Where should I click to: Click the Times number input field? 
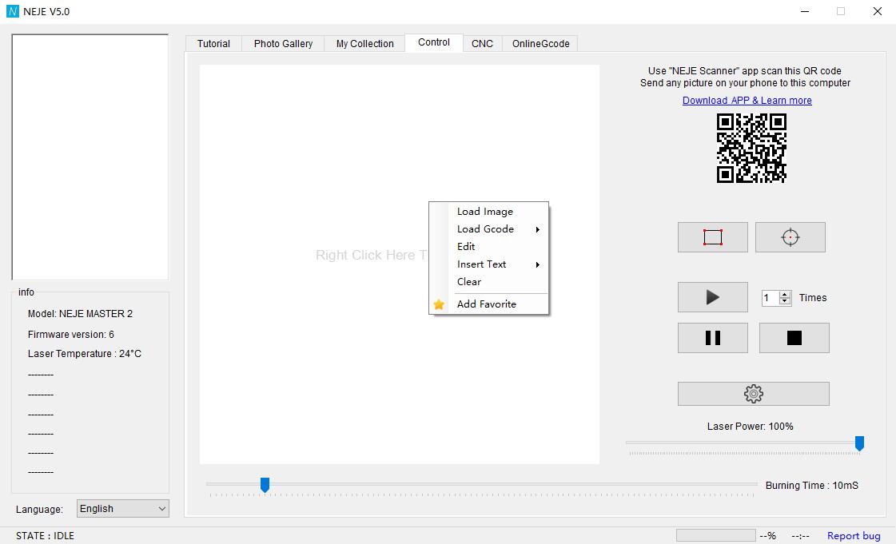tap(771, 298)
